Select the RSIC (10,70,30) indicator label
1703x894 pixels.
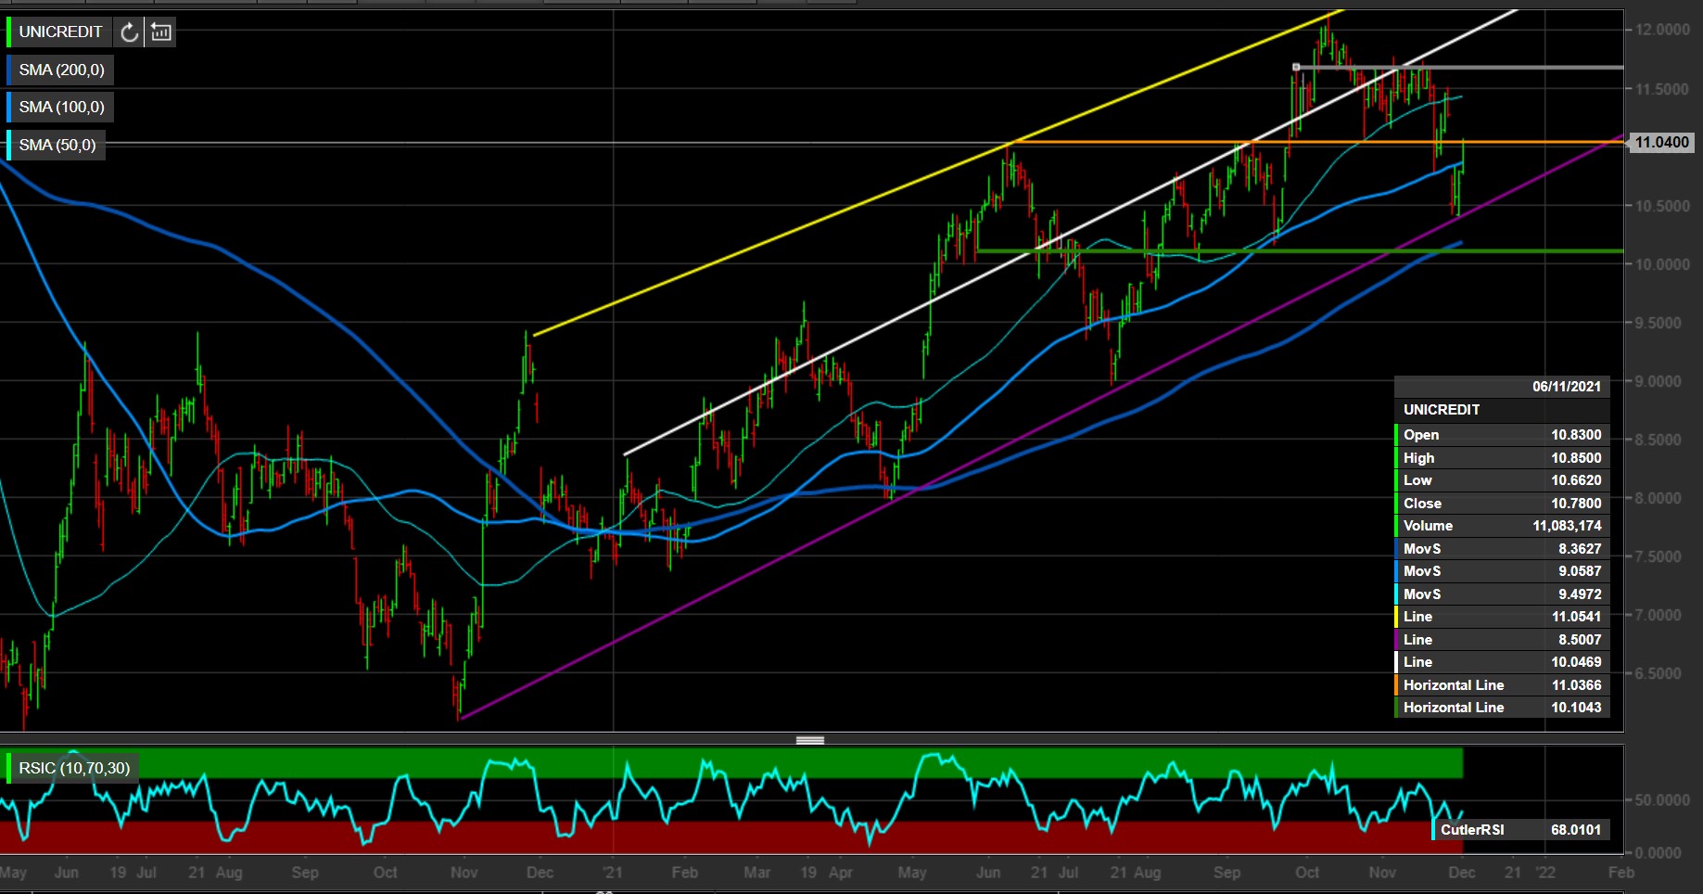click(x=74, y=768)
